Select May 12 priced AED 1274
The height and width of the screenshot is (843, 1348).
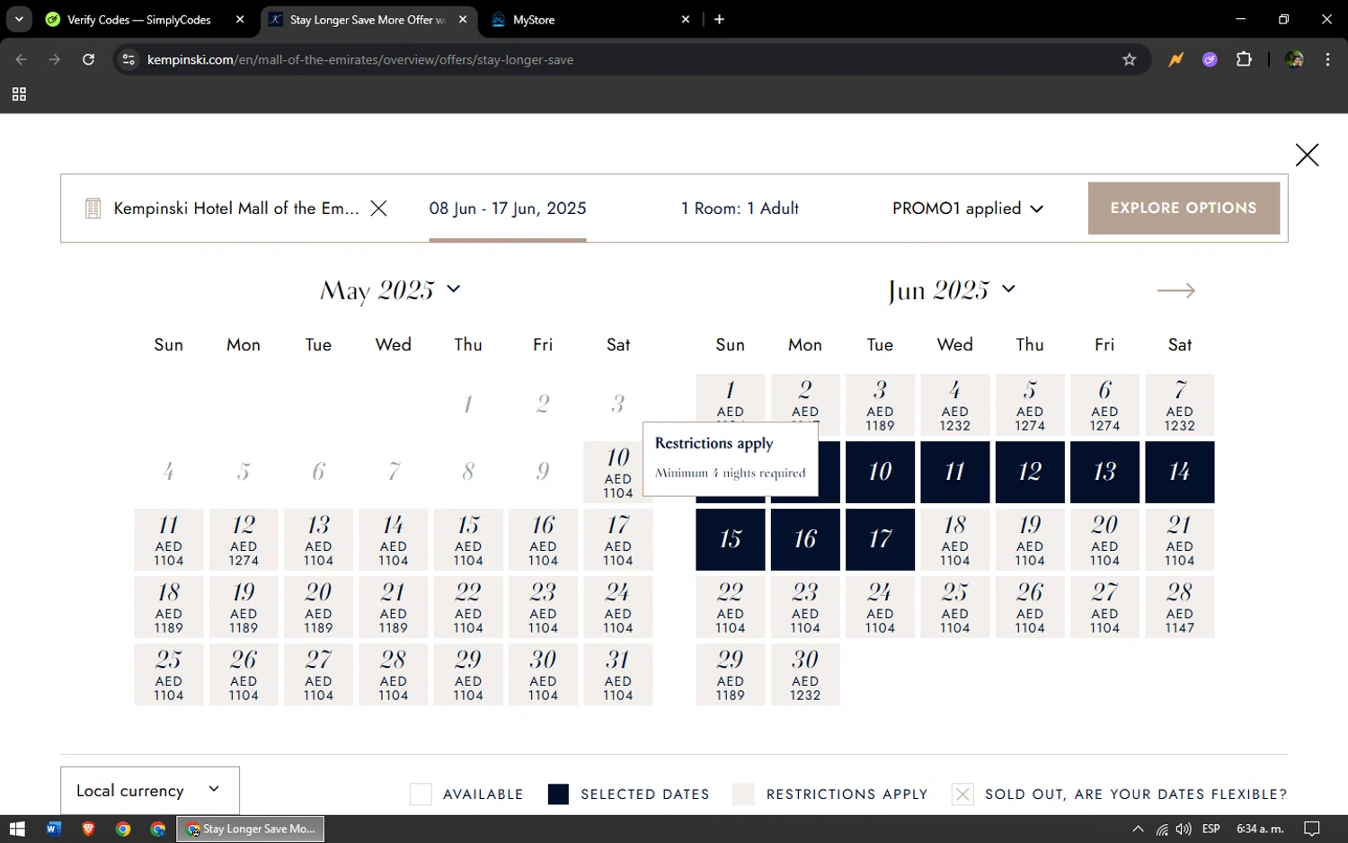[x=244, y=539]
